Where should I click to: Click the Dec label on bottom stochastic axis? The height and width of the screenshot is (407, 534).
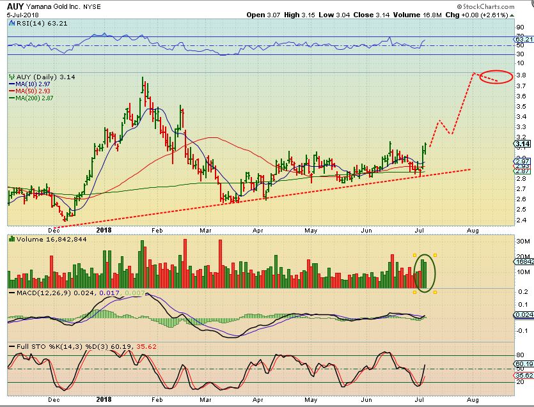[54, 400]
